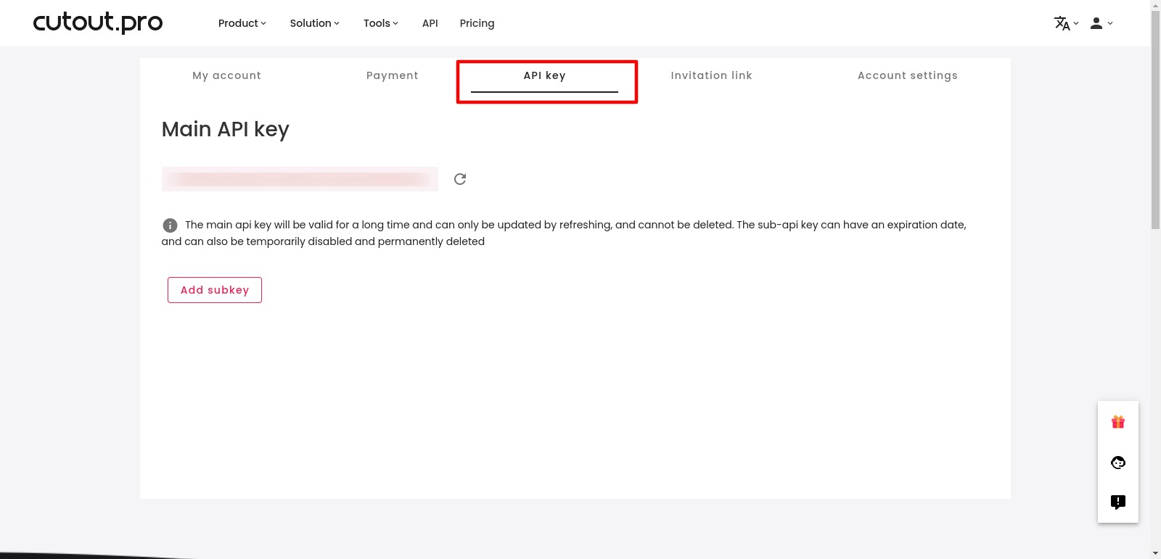Open the Account settings tab
Image resolution: width=1161 pixels, height=559 pixels.
907,75
